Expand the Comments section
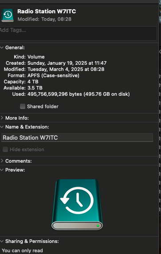 tap(2, 161)
